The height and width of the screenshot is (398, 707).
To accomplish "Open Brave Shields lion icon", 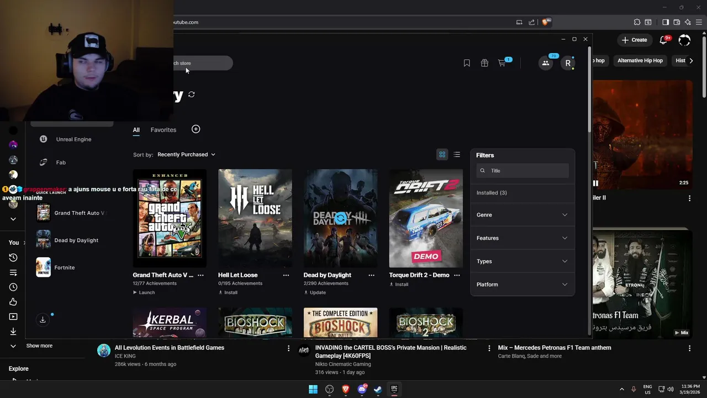I will coord(546,22).
